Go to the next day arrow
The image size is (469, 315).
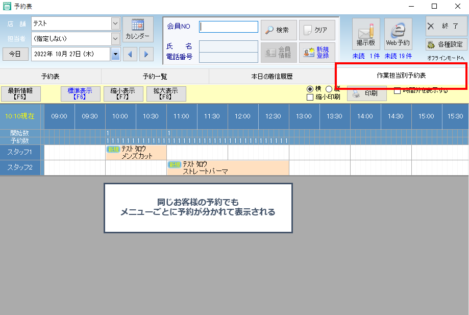(x=146, y=54)
